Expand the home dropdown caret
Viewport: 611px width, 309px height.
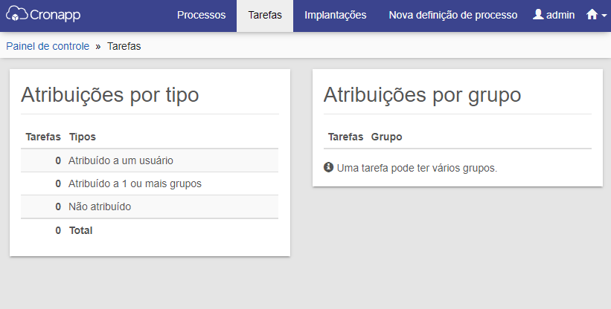coord(604,16)
